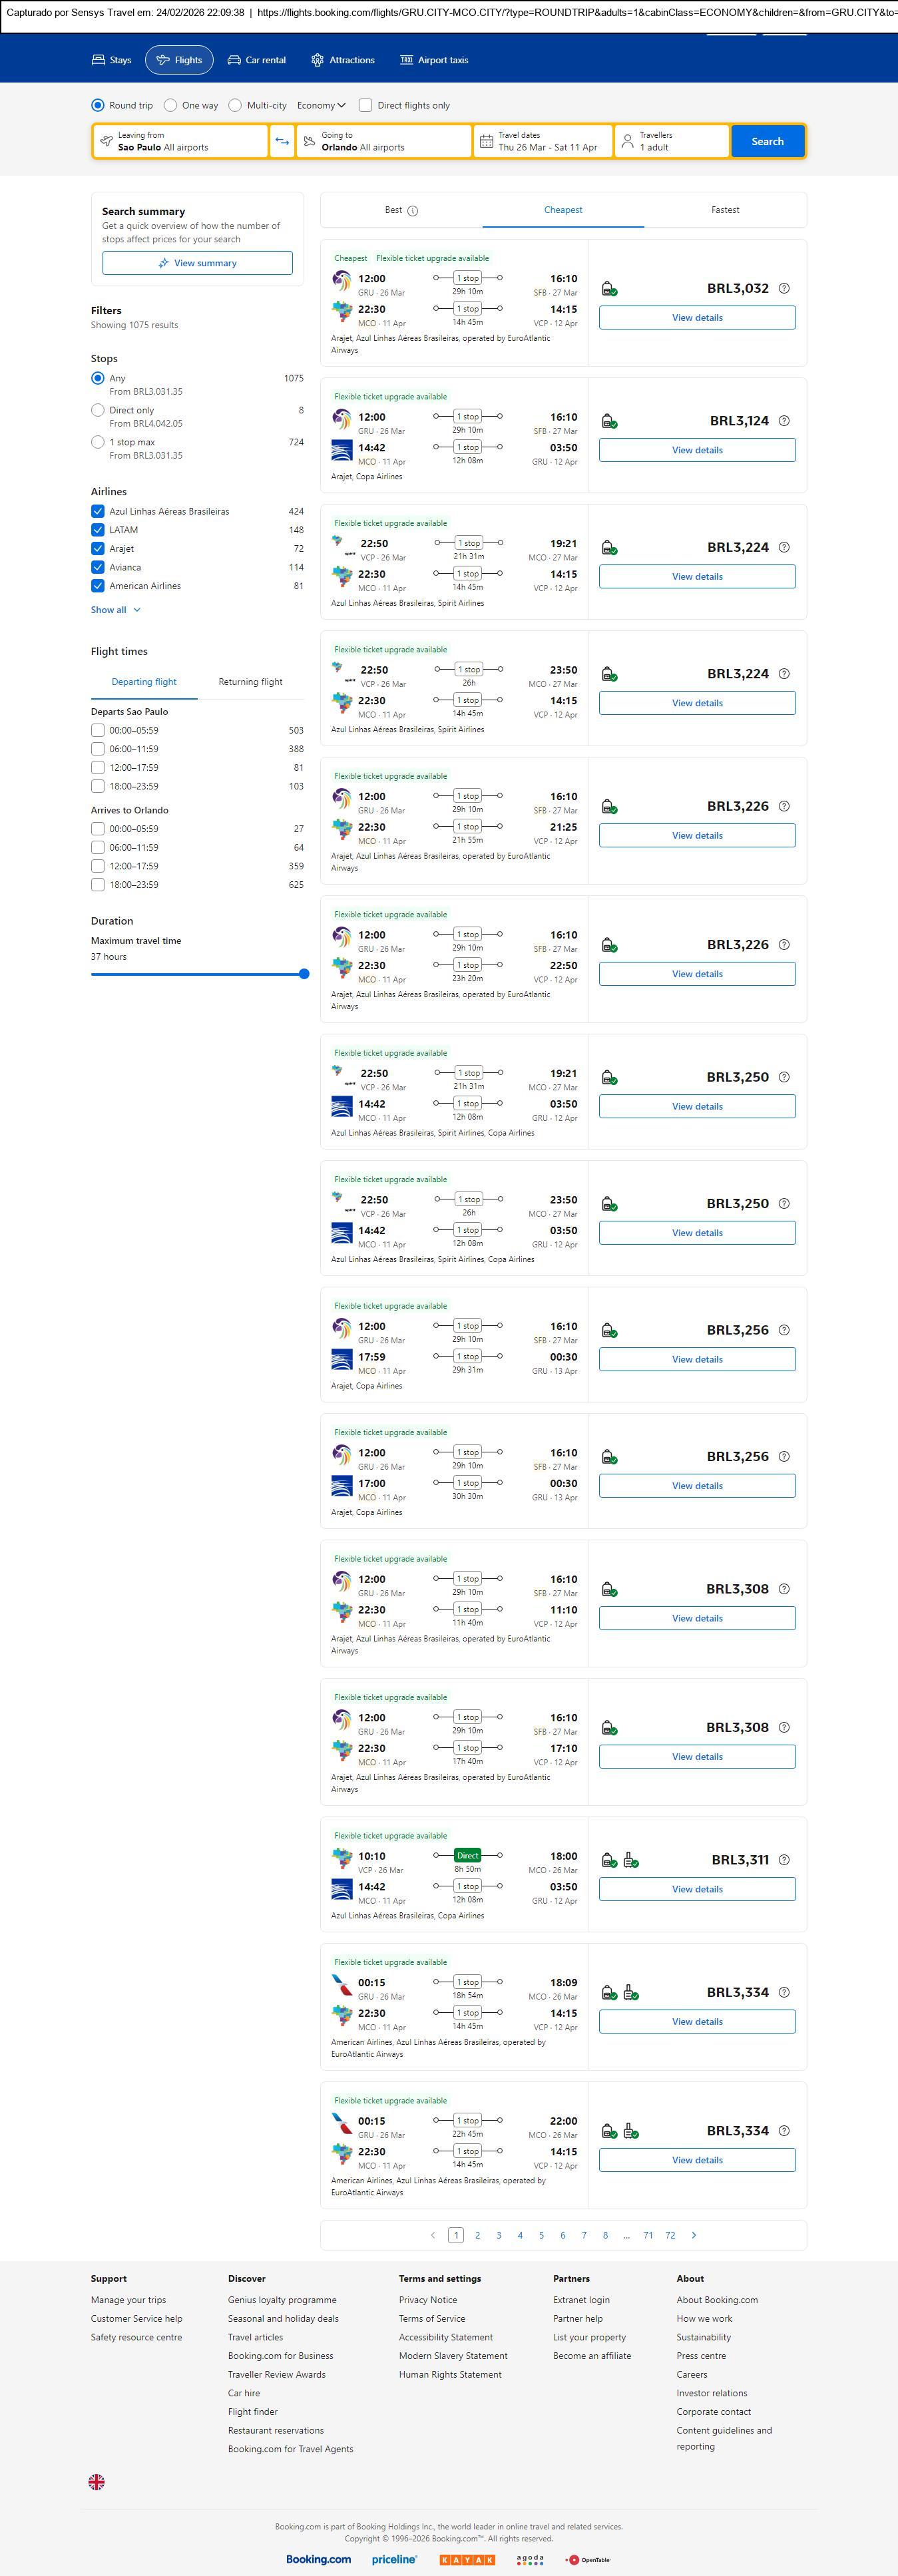The image size is (898, 2576).
Task: Click the checked baggage icon on BRL3,311 flight
Action: point(631,1860)
